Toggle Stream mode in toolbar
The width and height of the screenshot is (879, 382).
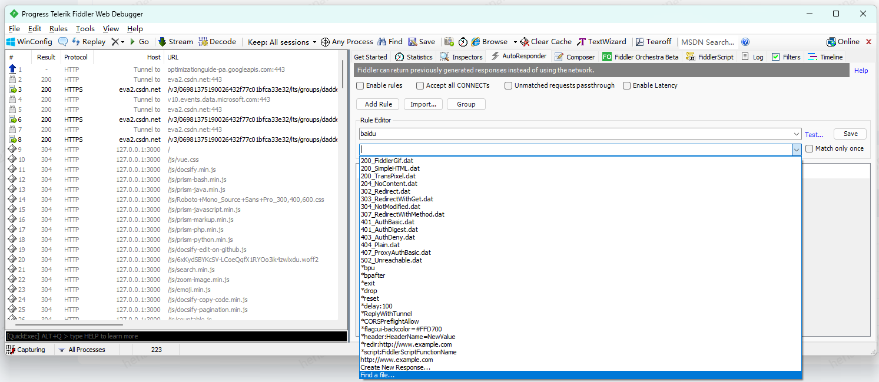pyautogui.click(x=175, y=42)
